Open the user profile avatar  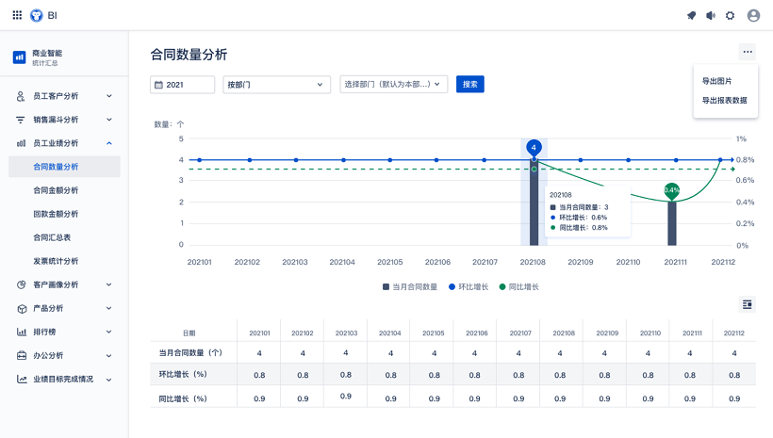[x=753, y=15]
